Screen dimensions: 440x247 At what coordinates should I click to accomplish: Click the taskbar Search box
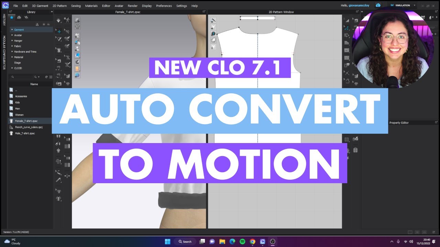(x=185, y=242)
